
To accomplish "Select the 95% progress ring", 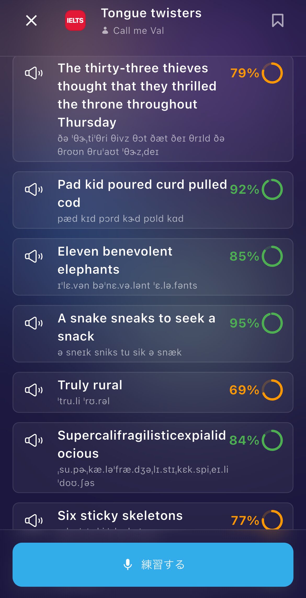I will pos(272,323).
